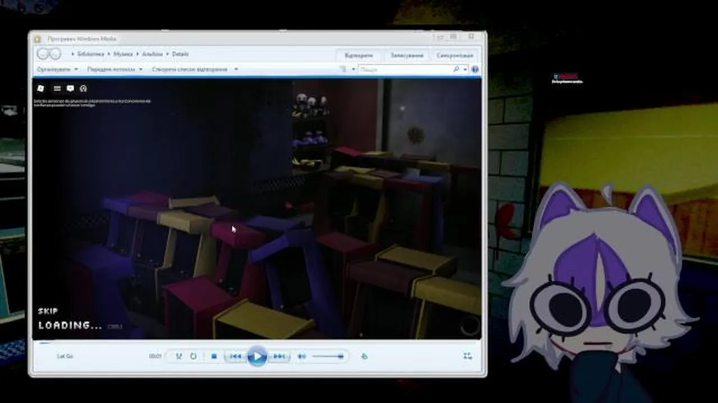This screenshot has height=403, width=718.
Task: Mute the player with the speaker icon
Action: coord(302,356)
